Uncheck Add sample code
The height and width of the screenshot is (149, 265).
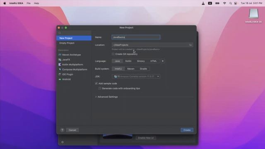click(96, 84)
